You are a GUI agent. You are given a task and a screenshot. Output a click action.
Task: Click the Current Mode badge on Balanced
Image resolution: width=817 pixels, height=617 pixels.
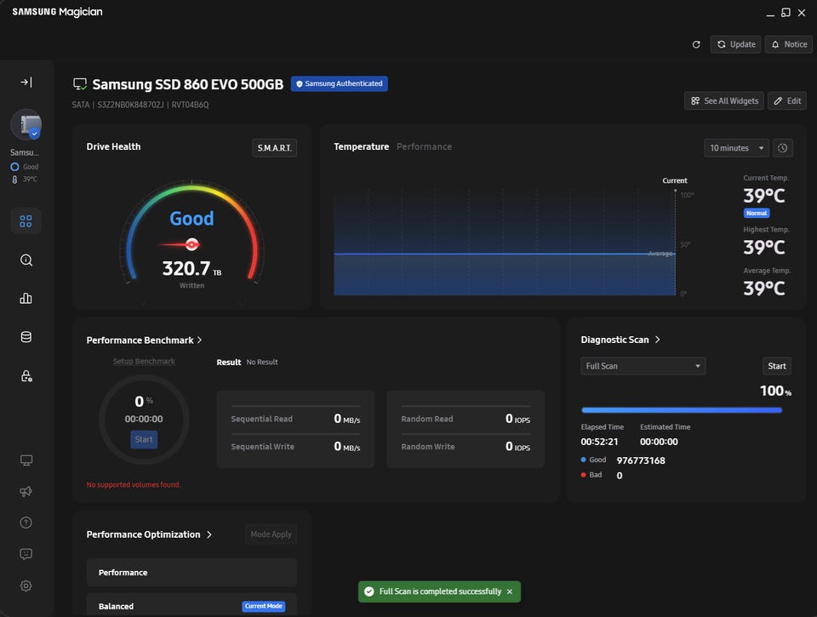pyautogui.click(x=264, y=606)
